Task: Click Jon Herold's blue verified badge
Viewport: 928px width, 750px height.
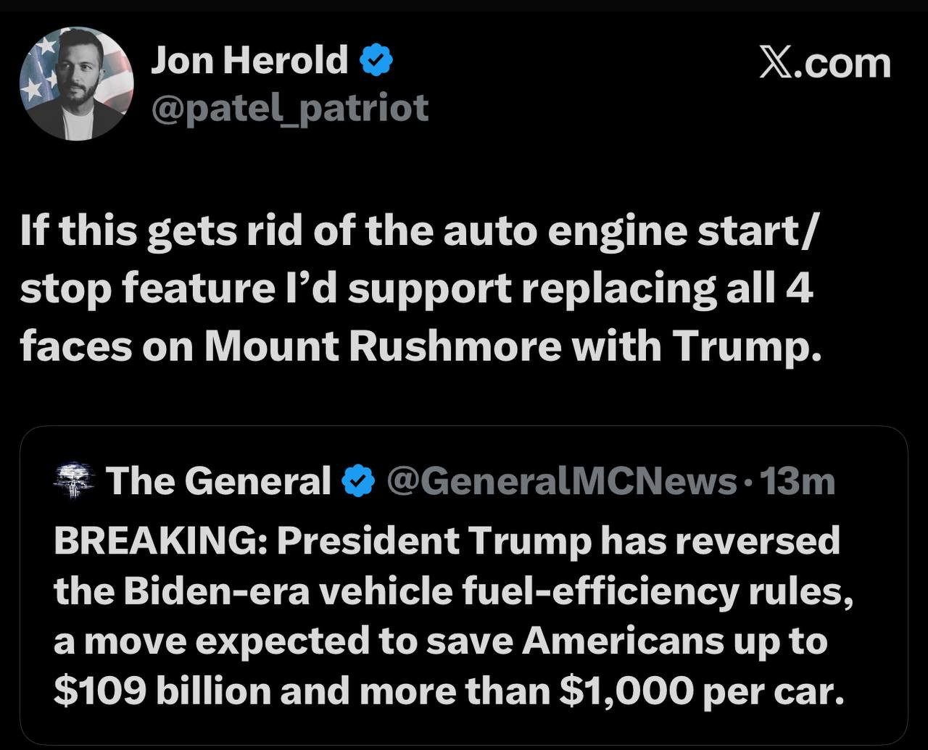Action: point(377,61)
